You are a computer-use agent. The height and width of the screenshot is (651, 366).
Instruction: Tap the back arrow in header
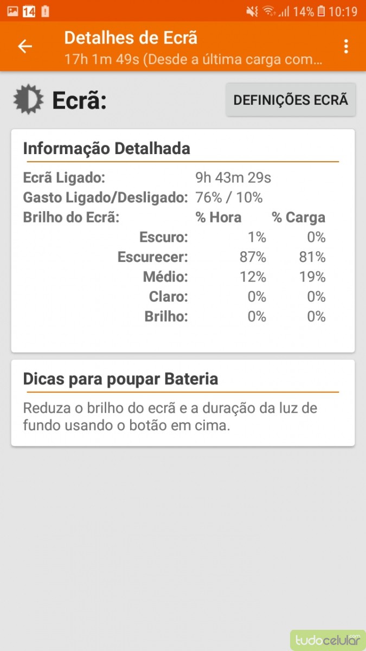pyautogui.click(x=25, y=47)
